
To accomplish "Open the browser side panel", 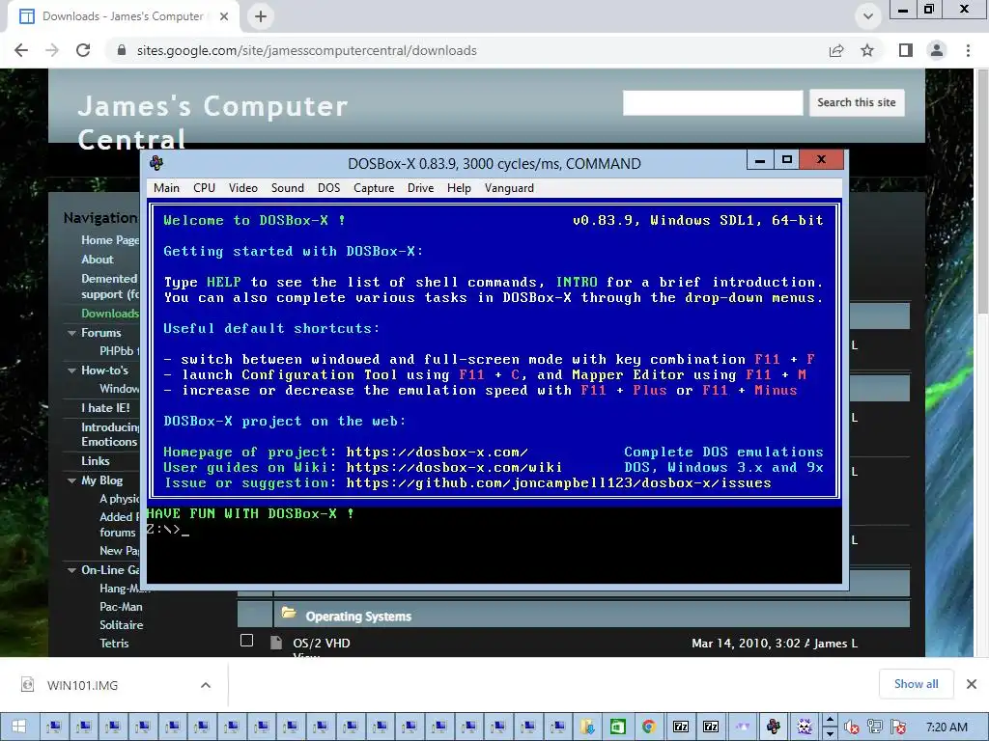I will click(x=906, y=50).
